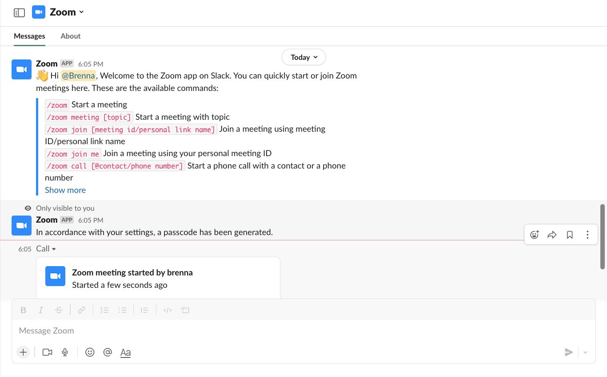607x377 pixels.
Task: Toggle the sidebar panel icon
Action: 19,12
